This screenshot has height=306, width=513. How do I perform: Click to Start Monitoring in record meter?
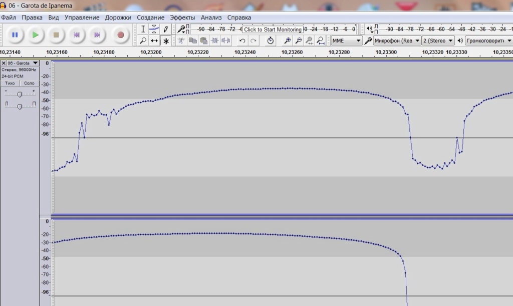coord(273,29)
